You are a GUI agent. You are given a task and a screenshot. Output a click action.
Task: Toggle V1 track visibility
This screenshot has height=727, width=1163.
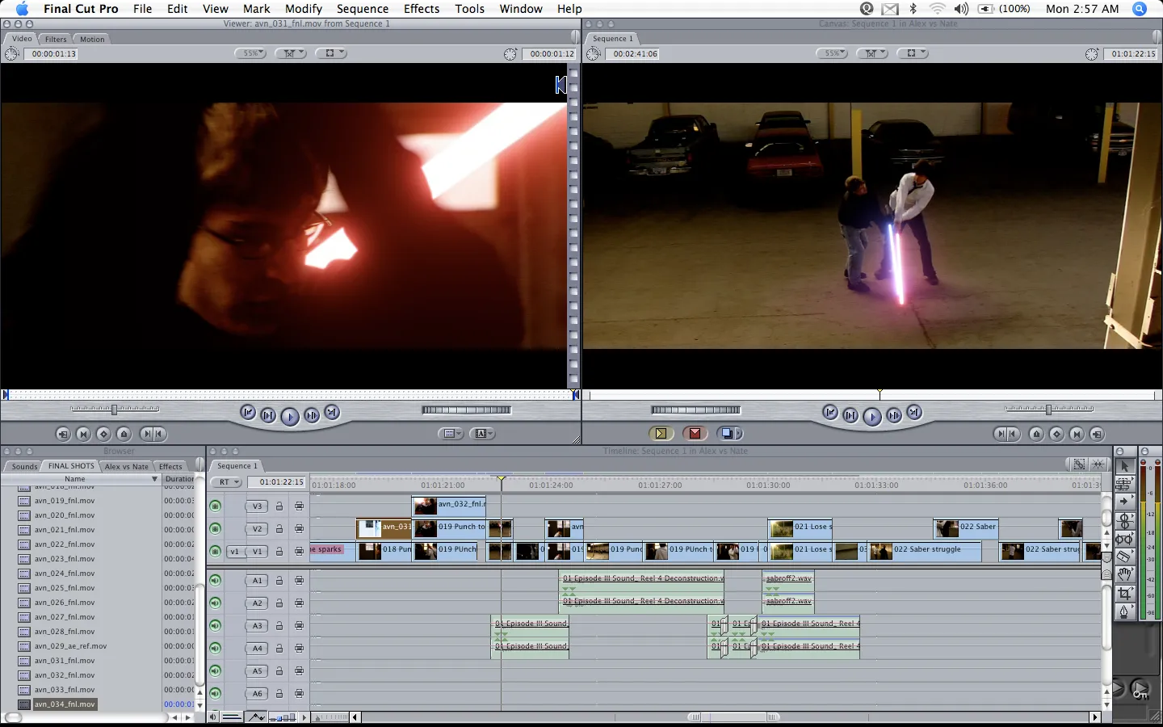(215, 552)
